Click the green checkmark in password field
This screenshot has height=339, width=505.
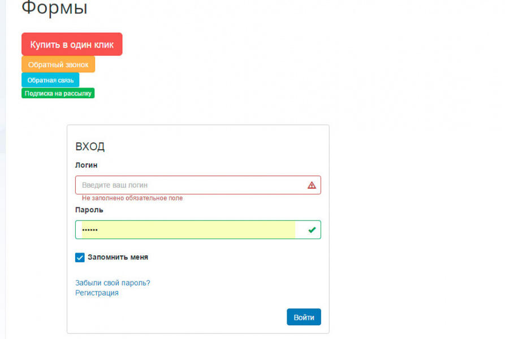click(312, 229)
